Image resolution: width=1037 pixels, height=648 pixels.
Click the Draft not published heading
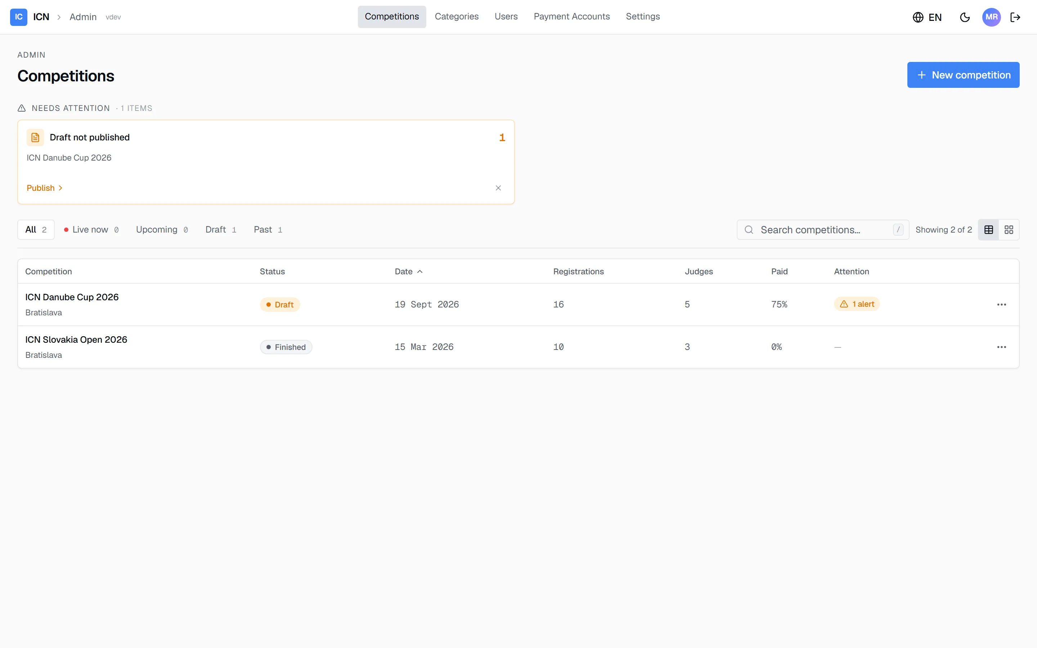[x=90, y=138]
